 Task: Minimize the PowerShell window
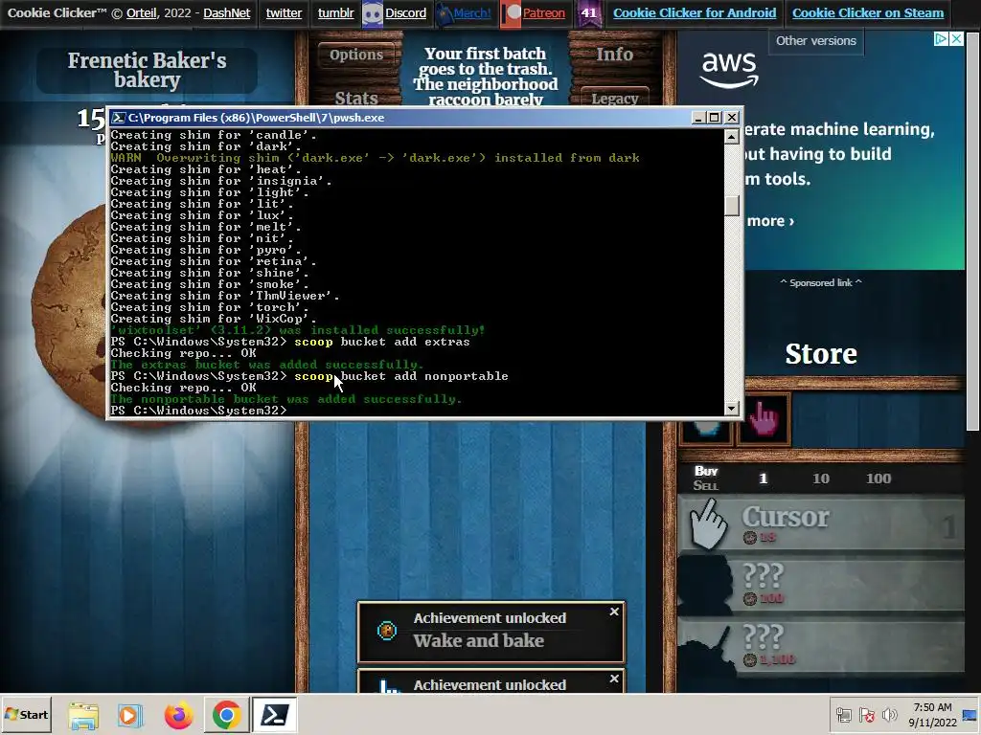698,118
